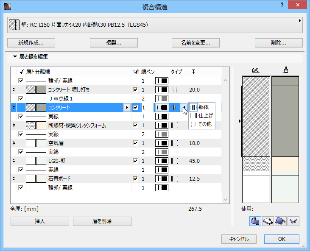310x251 pixels.
Task: Click the LGS-壁 fill pattern icon
Action: (31, 161)
